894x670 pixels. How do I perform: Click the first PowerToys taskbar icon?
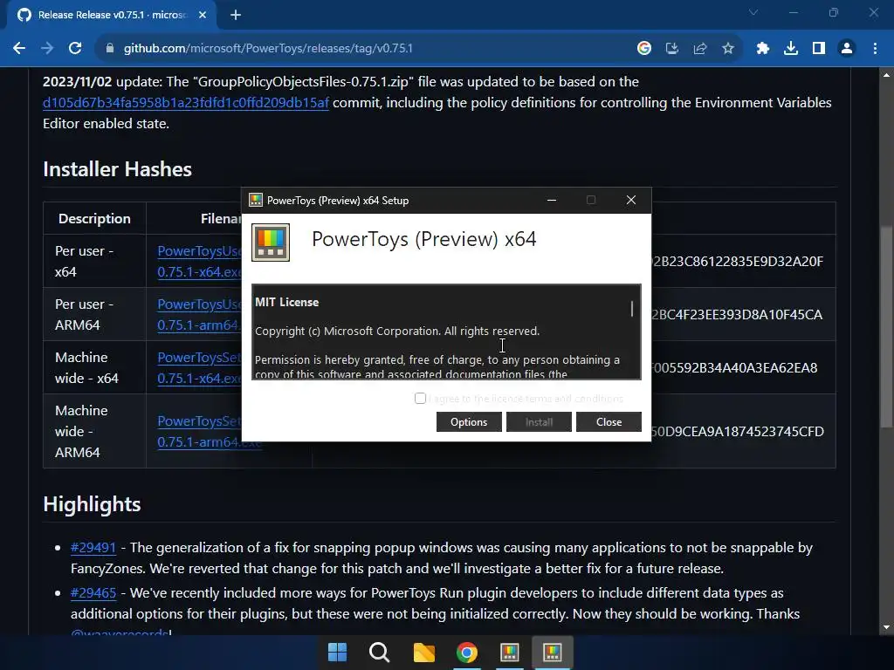point(510,653)
